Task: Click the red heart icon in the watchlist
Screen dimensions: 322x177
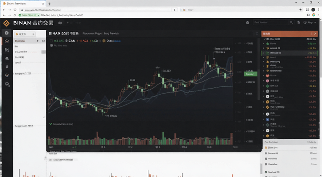Action: pos(267,76)
